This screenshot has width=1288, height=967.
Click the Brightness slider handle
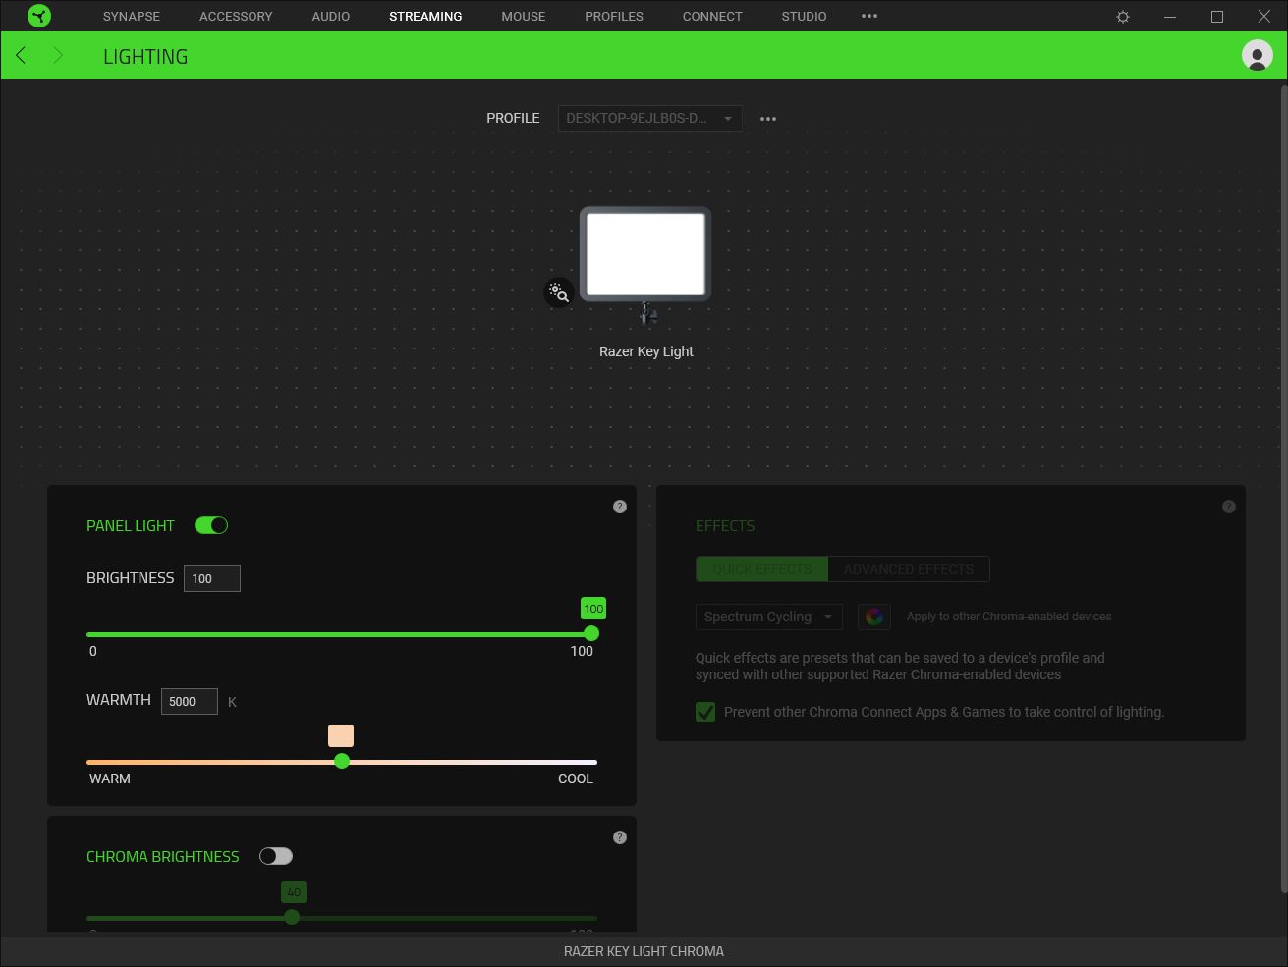click(591, 634)
